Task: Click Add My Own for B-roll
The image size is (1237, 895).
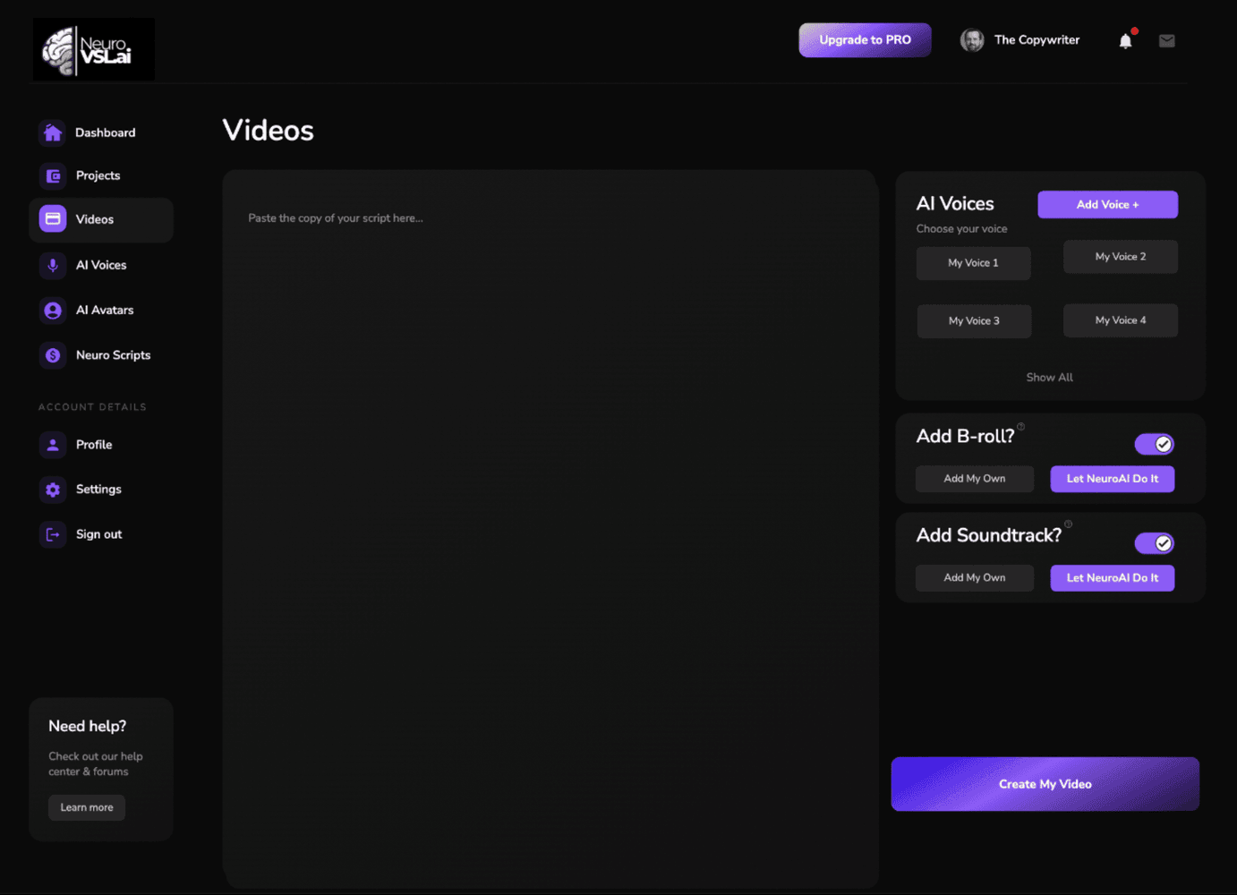Action: click(x=974, y=479)
